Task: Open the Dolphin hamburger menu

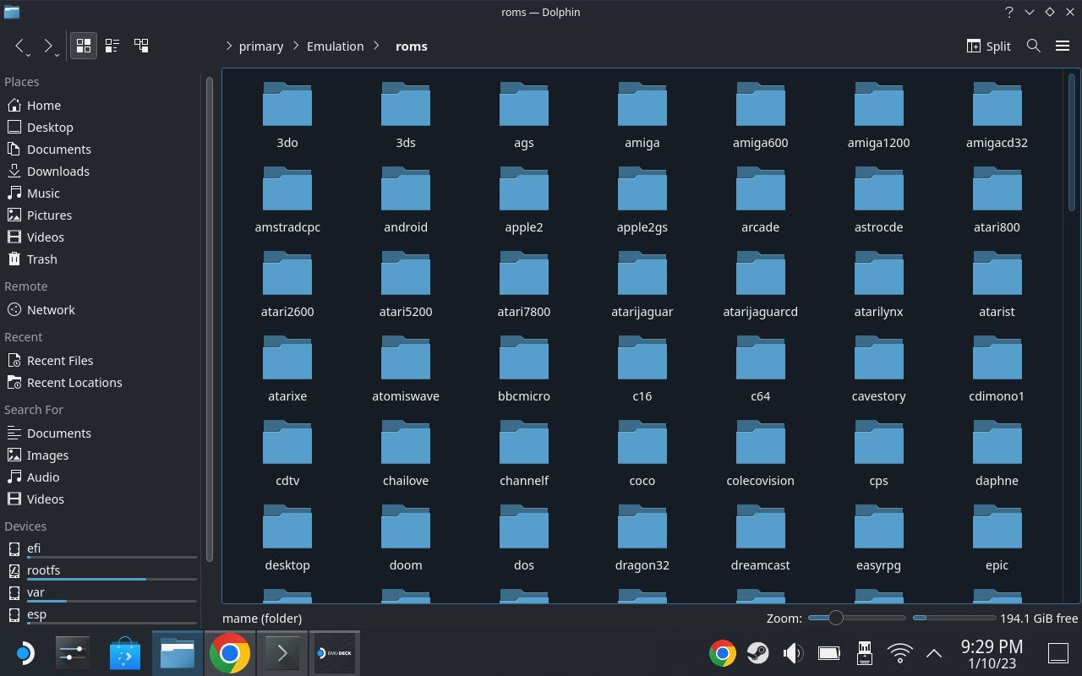Action: [1063, 46]
